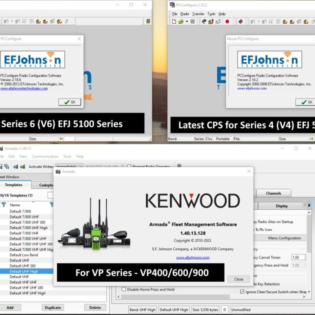Select the write-to-radio green arrow icon in Armada

point(22,166)
